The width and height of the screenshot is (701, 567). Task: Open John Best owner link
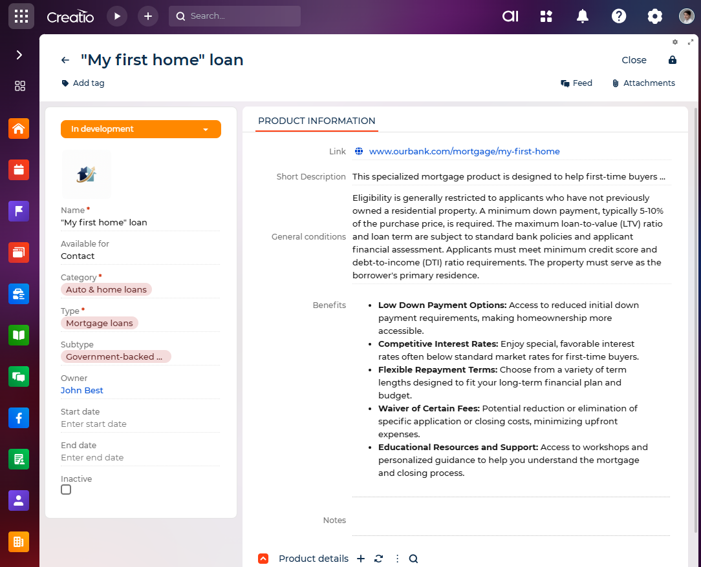tap(82, 391)
